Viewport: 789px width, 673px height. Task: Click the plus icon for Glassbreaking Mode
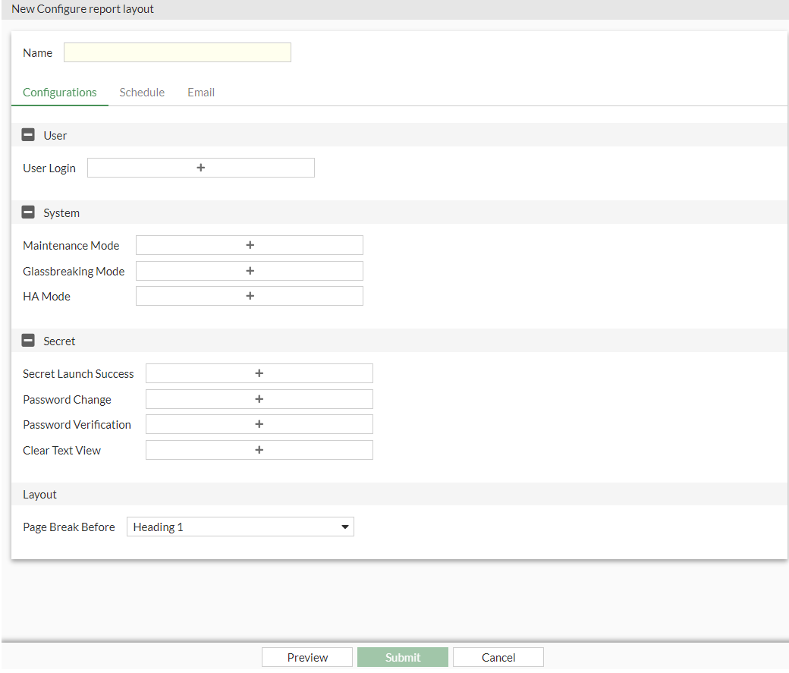click(x=250, y=270)
